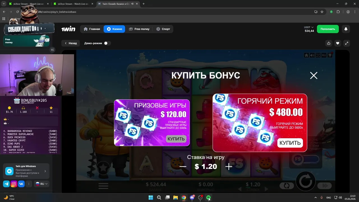Open the Instagram social link

(14, 184)
